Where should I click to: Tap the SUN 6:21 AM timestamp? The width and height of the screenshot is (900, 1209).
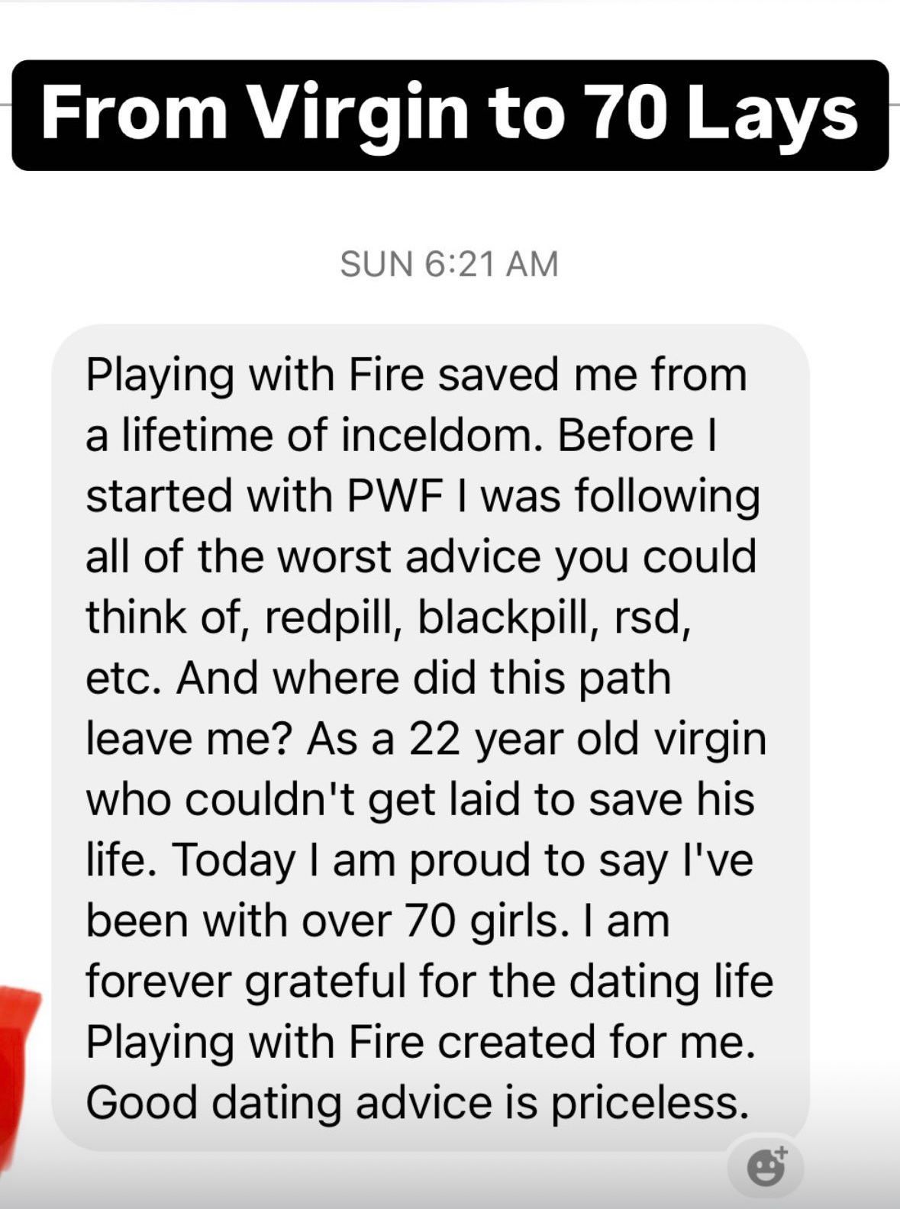[x=449, y=264]
